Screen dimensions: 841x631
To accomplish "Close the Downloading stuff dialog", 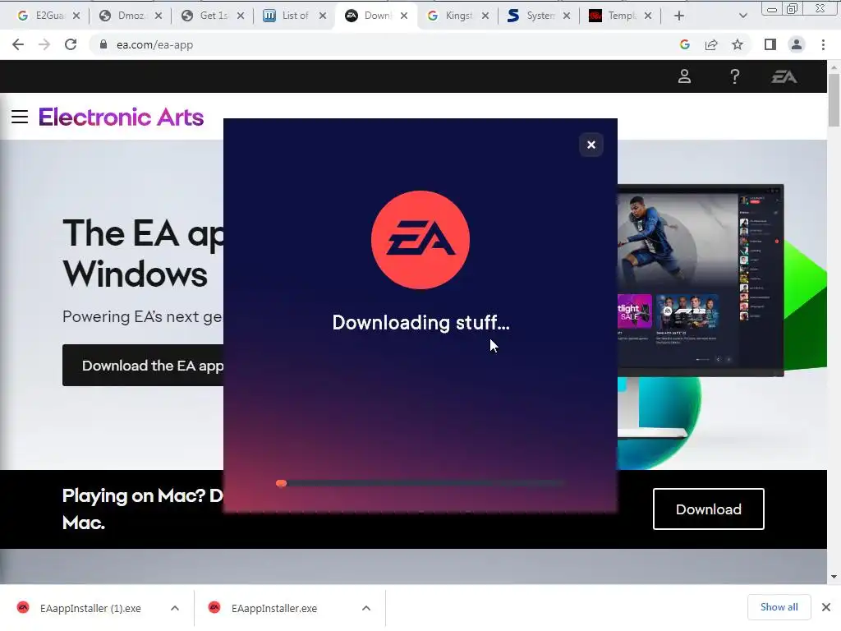I will tap(591, 145).
